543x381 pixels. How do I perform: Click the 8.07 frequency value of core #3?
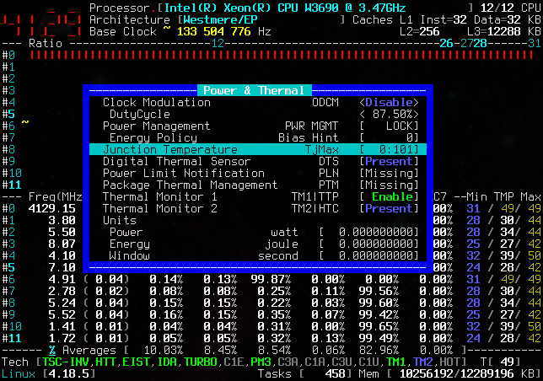pyautogui.click(x=62, y=244)
